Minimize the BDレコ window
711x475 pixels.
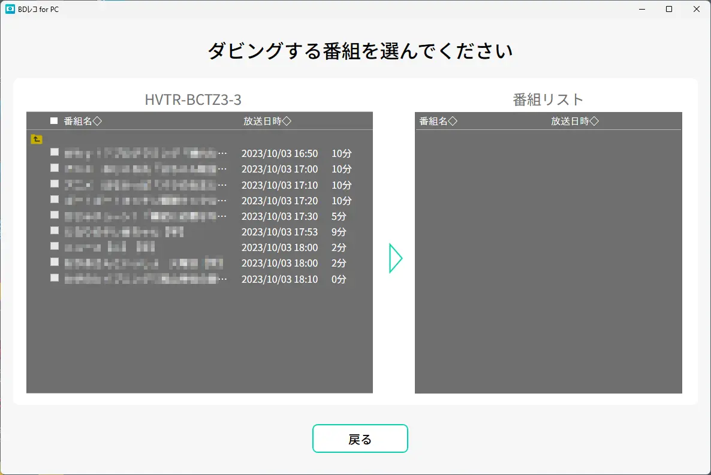coord(642,9)
